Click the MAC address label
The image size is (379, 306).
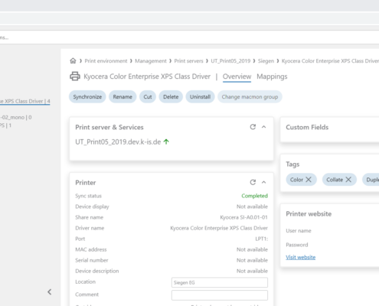coord(91,249)
